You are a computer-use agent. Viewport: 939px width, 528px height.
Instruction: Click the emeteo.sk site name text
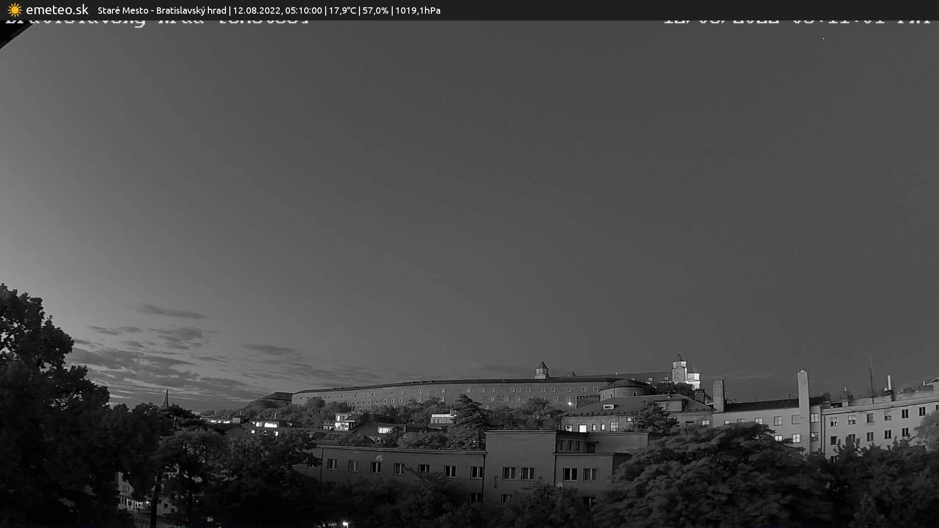click(x=57, y=10)
